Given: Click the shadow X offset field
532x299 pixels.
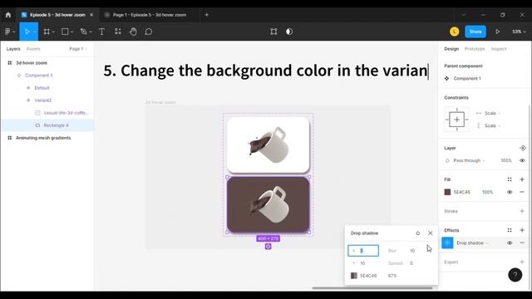Looking at the screenshot, I should (363, 251).
